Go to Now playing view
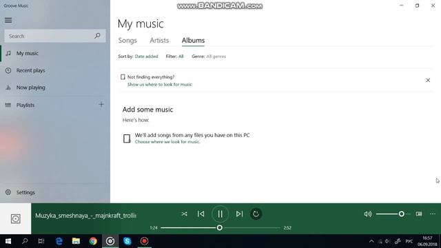441x248 pixels. (x=55, y=87)
